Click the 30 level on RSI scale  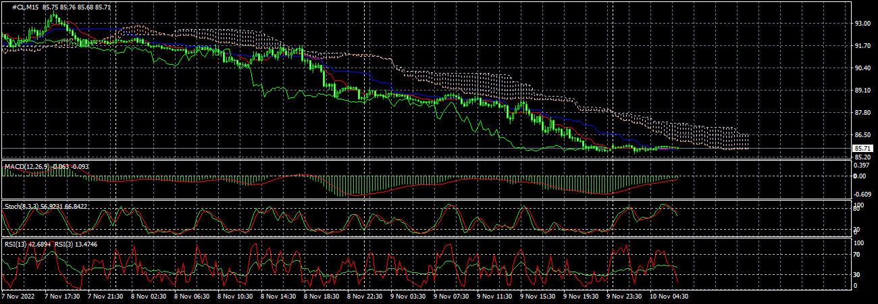click(858, 275)
